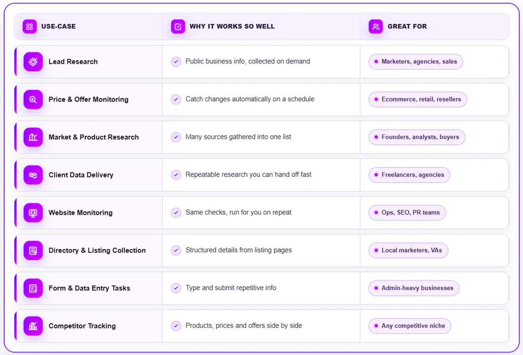
Task: Click text Repeatable research you can hand off fast
Action: (249, 174)
